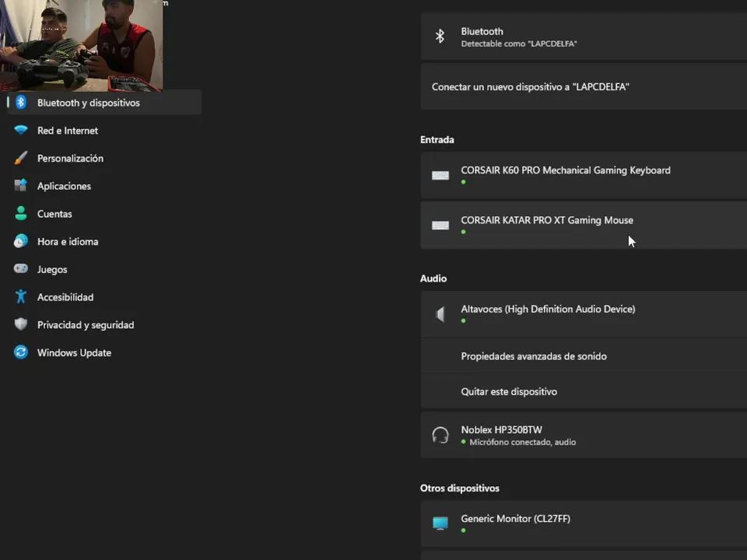Click the Accesibilidad figure icon
The height and width of the screenshot is (560, 747).
point(21,297)
